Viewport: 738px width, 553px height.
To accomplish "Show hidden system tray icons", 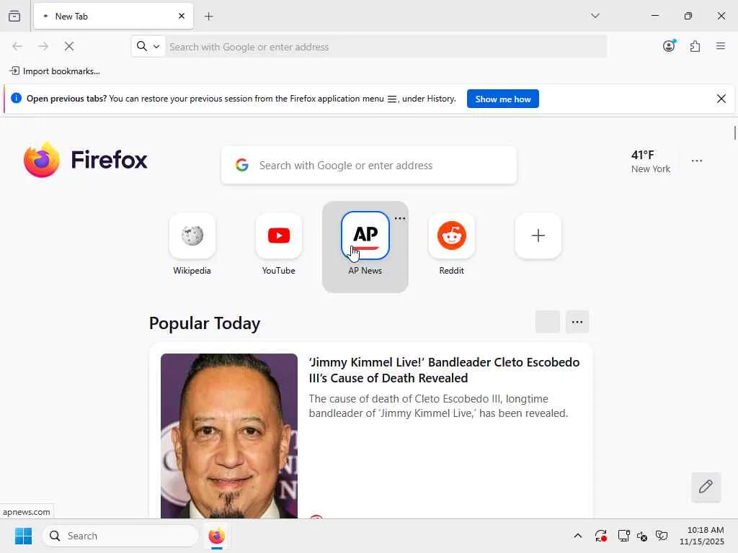I will coord(577,536).
